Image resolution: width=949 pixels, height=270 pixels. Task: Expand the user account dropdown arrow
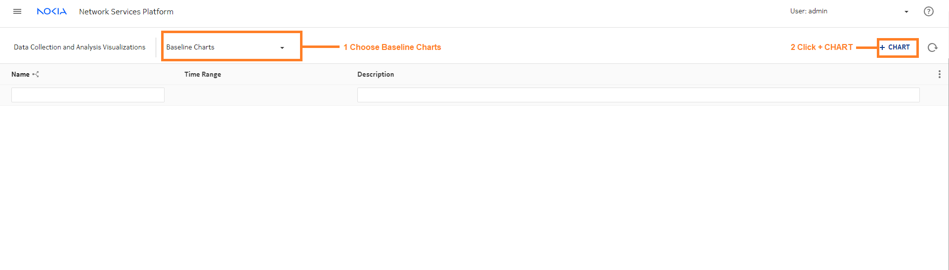tap(906, 12)
